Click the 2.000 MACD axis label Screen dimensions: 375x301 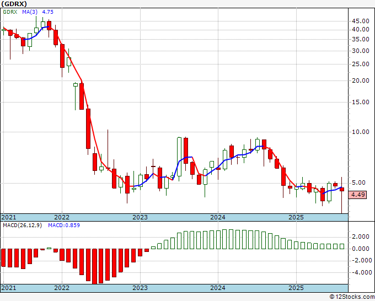click(x=362, y=237)
